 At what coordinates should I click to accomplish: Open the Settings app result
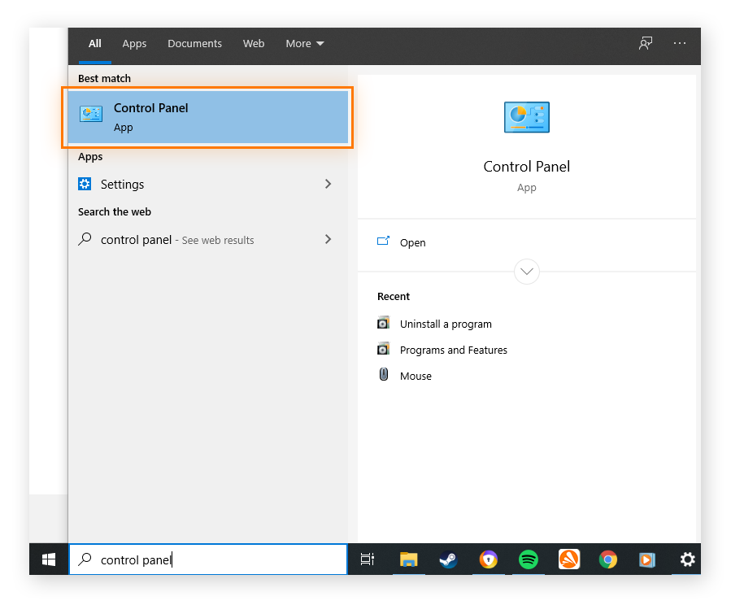pos(208,184)
